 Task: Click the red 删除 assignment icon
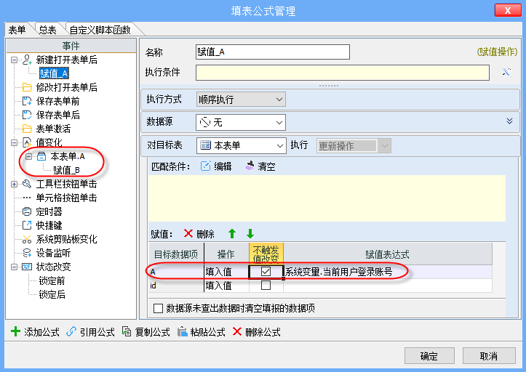pyautogui.click(x=188, y=233)
